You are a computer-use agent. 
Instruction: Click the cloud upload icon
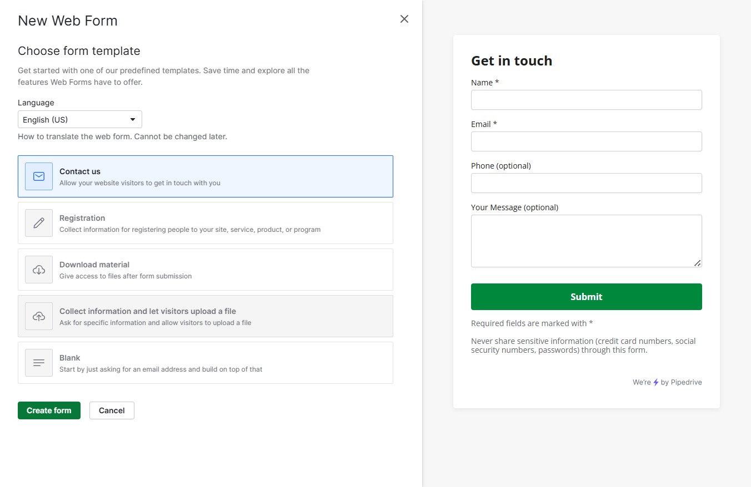(39, 316)
